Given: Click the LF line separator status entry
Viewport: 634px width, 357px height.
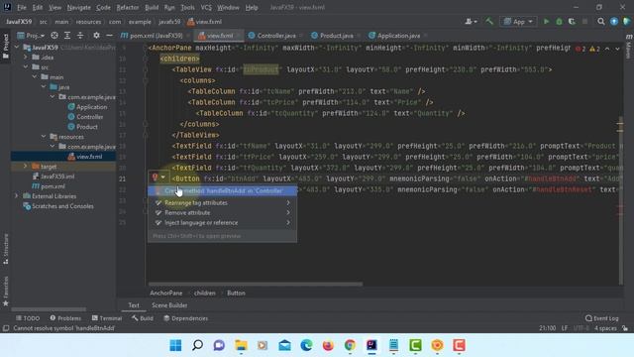Looking at the screenshot, I should click(565, 328).
